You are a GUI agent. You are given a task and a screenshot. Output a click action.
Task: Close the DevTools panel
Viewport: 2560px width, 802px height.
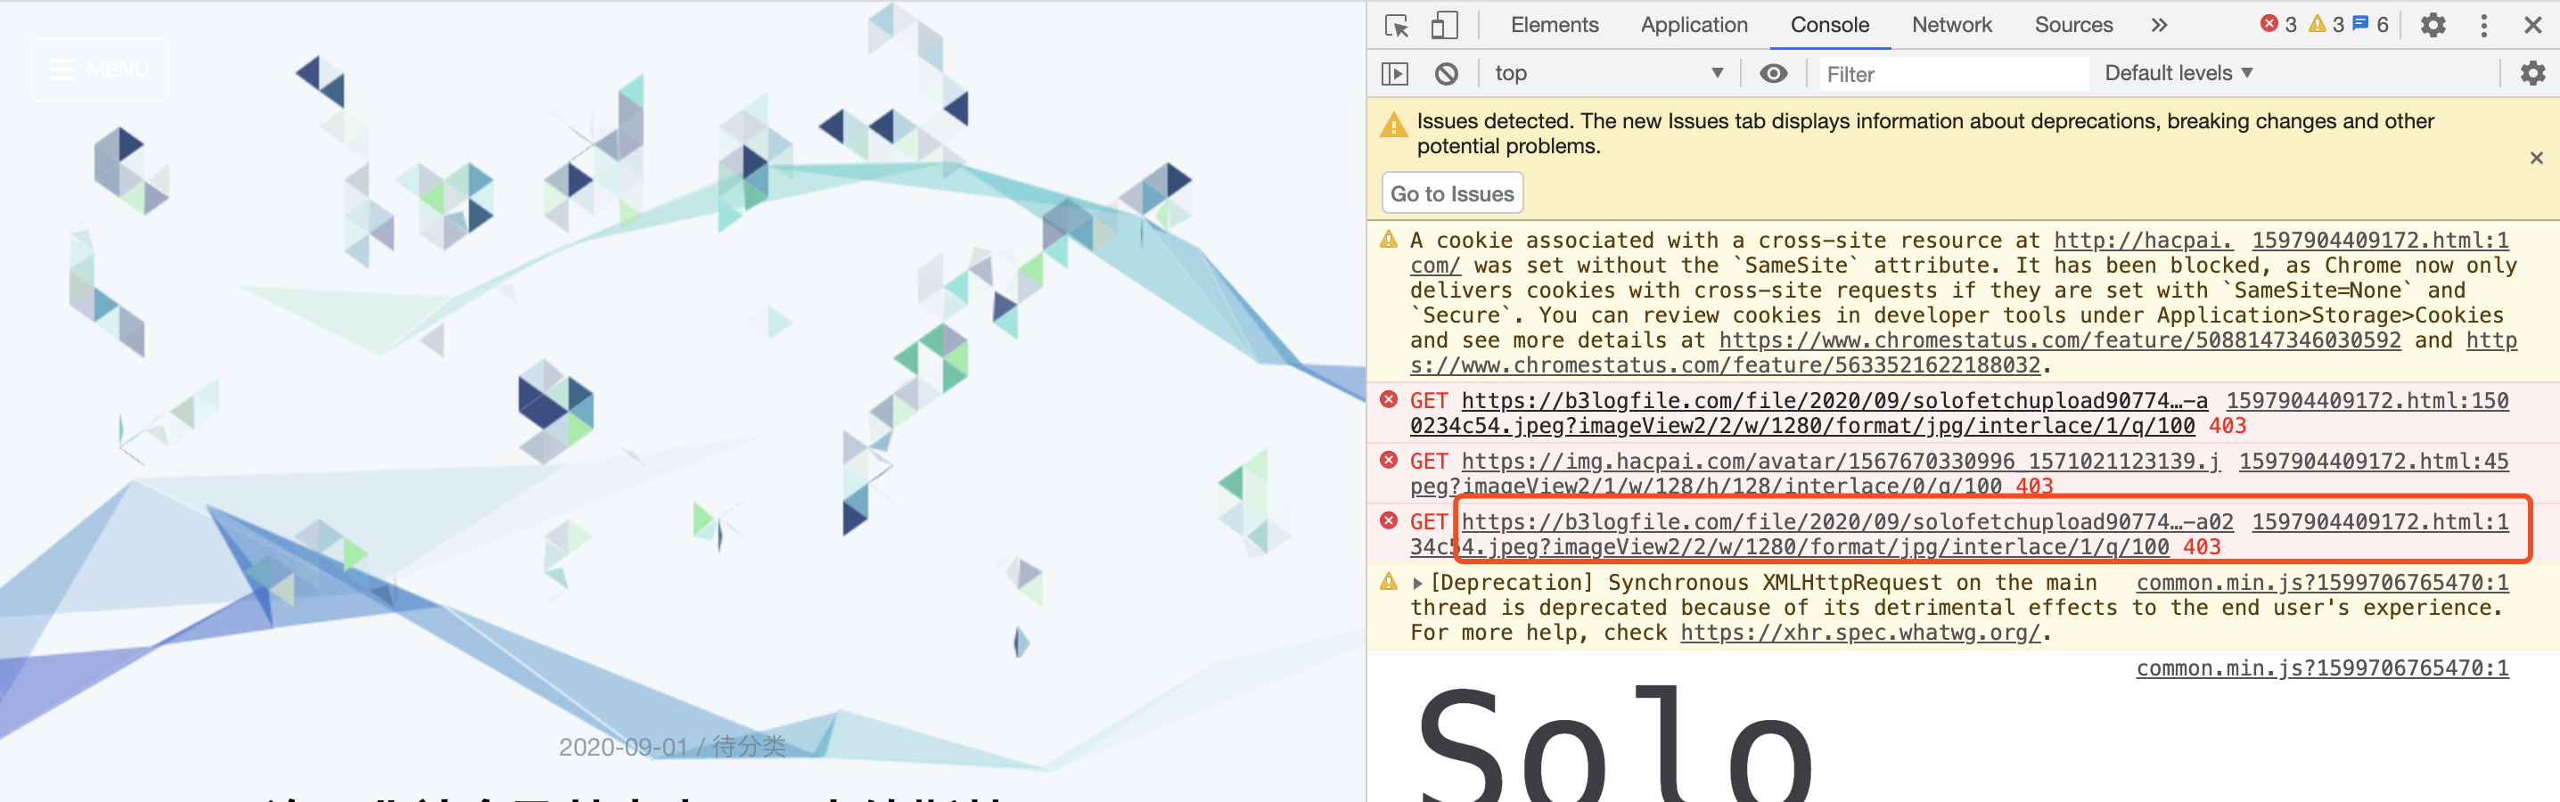[x=2532, y=25]
